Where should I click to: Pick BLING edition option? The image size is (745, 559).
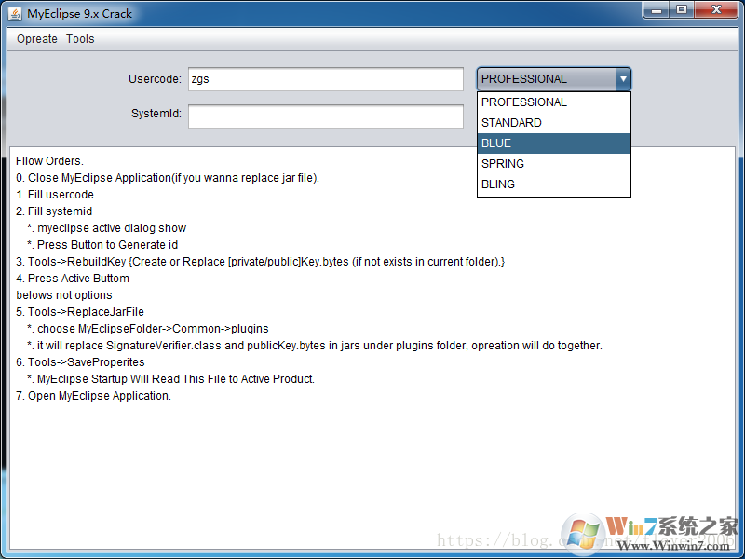tap(554, 184)
